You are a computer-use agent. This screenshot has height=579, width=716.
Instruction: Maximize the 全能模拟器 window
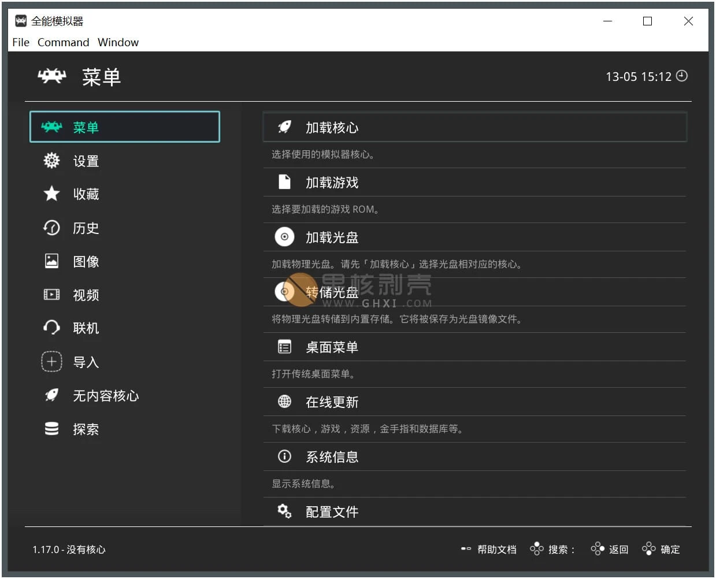tap(648, 21)
